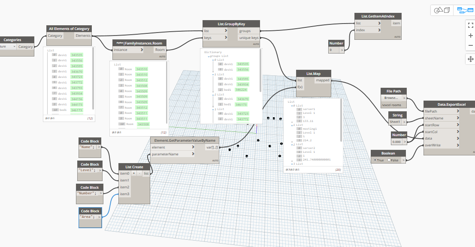This screenshot has height=247, width=475.
Task: Add an input with List Create plus
Action: [134, 173]
